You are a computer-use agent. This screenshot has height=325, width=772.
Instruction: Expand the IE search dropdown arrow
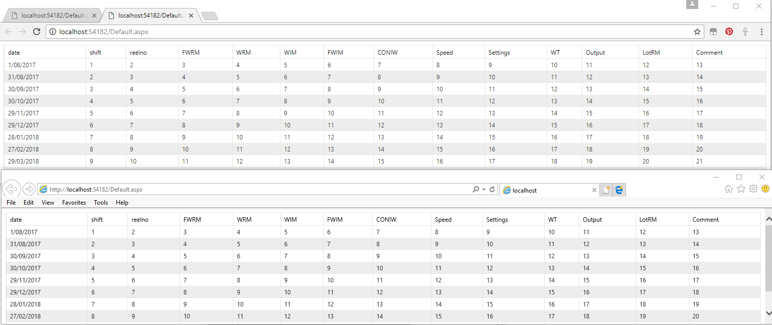point(484,190)
